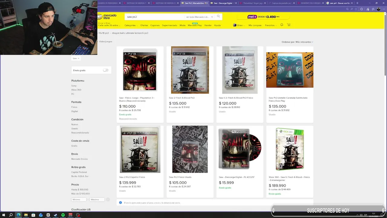Click 'dragon ball z ultimate tenkaichi ps3' link
Viewport: 387px width, 218px height.
(x=130, y=33)
